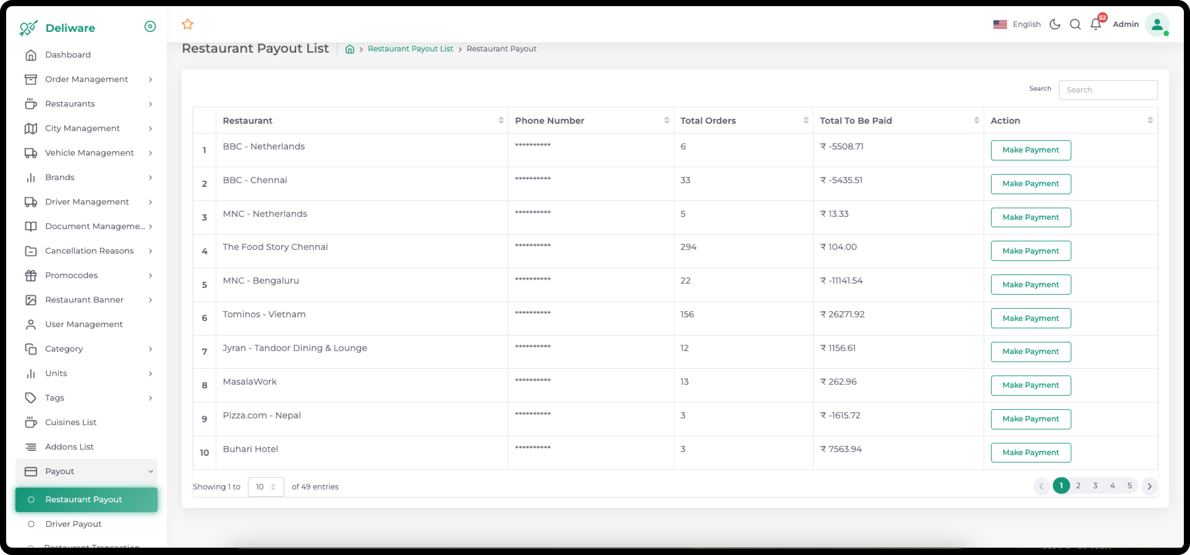1190x555 pixels.
Task: Make Payment for Buhari Hotel
Action: [1031, 452]
